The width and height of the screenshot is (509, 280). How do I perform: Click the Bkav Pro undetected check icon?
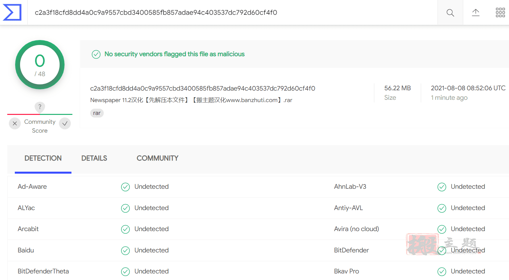click(442, 271)
